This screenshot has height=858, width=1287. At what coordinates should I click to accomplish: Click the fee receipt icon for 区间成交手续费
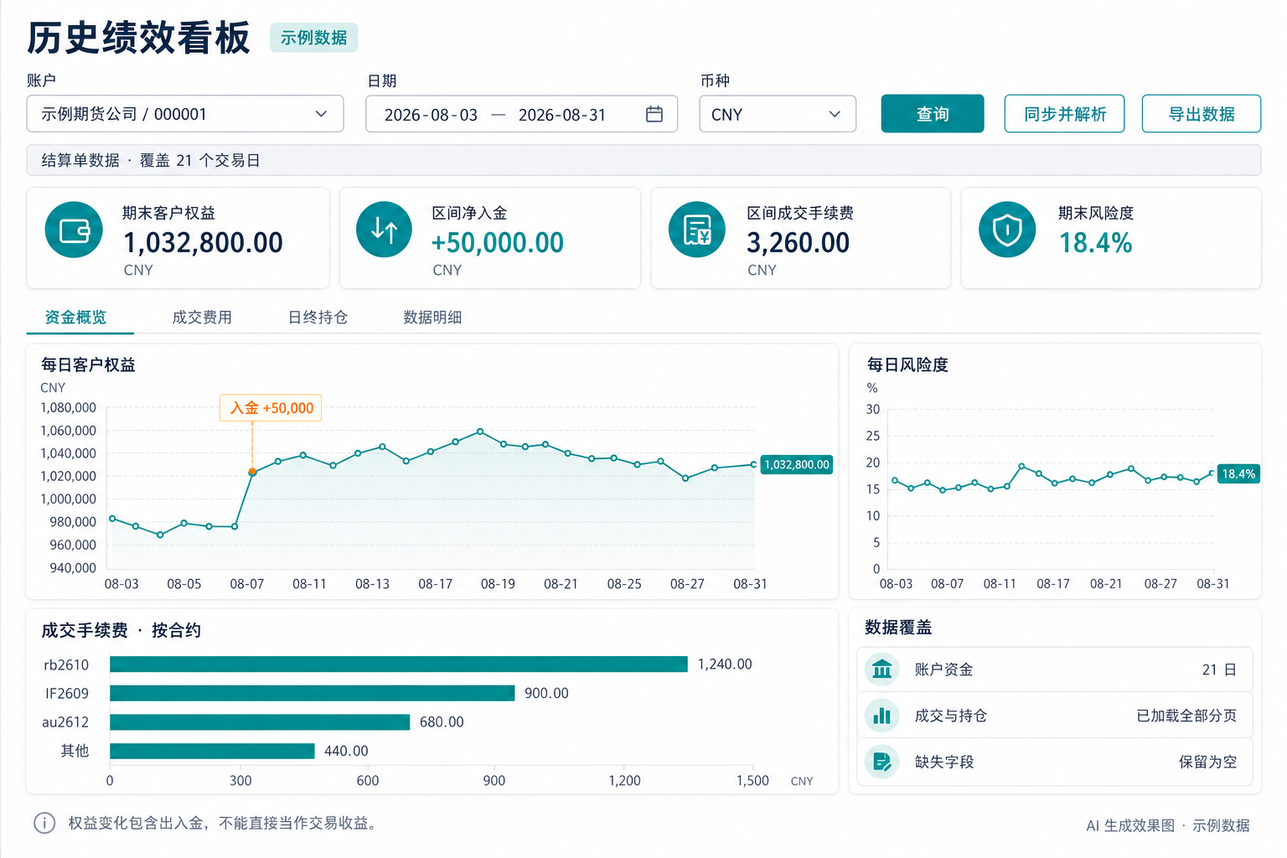click(696, 230)
